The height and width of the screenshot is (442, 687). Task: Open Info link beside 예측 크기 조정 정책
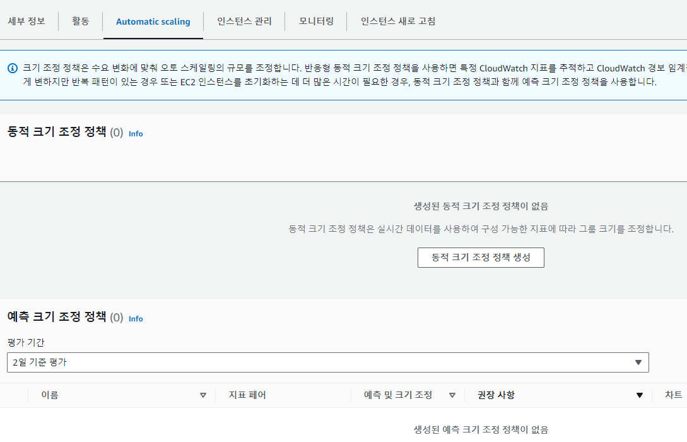coord(136,319)
